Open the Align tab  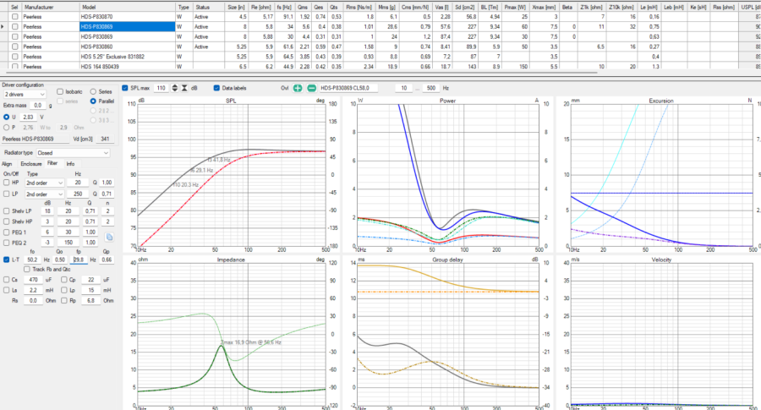click(7, 164)
